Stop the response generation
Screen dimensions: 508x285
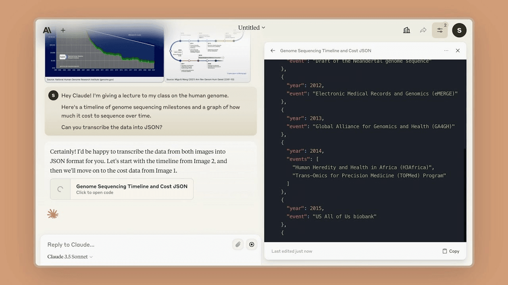click(x=252, y=245)
